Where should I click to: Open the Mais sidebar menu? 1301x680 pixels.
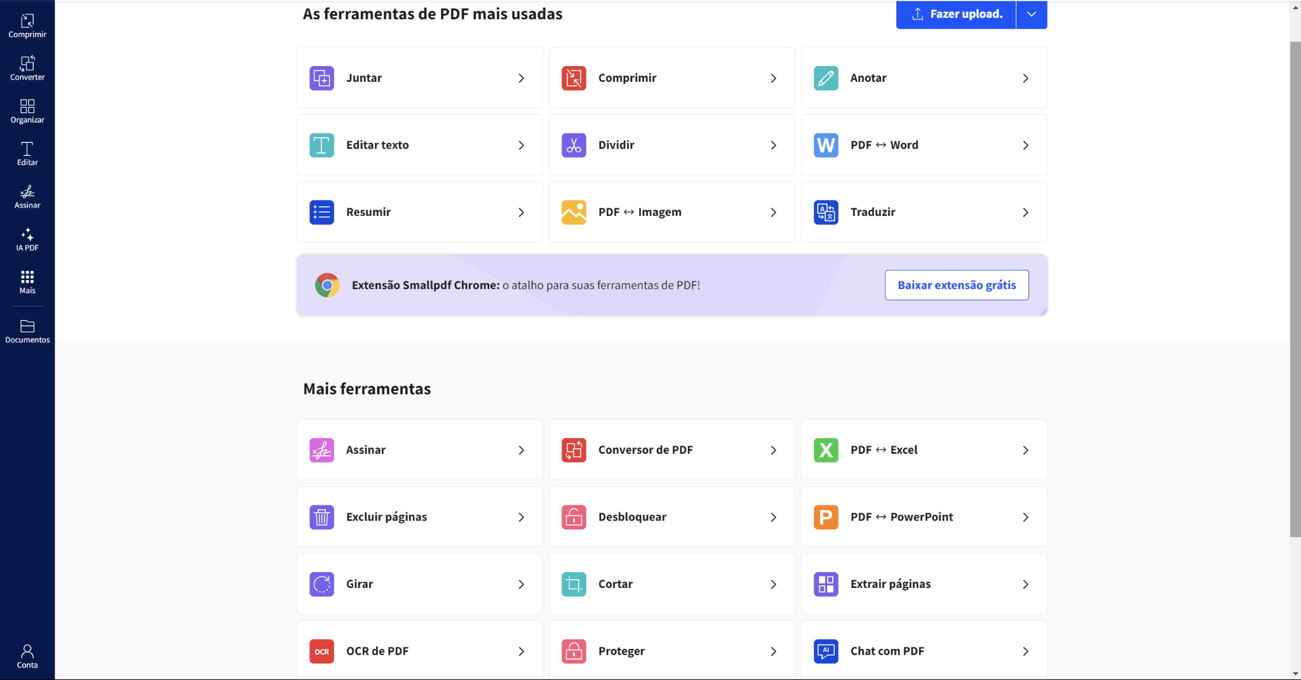coord(27,282)
